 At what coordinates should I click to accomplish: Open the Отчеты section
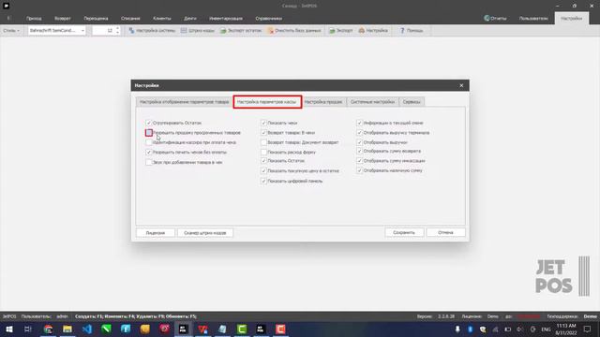coord(495,18)
